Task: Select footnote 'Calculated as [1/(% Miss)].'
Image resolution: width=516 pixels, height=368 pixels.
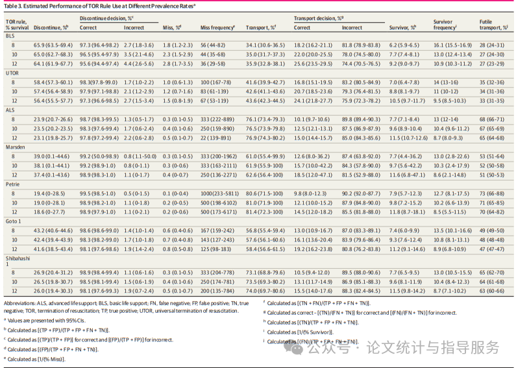Action: 36,359
